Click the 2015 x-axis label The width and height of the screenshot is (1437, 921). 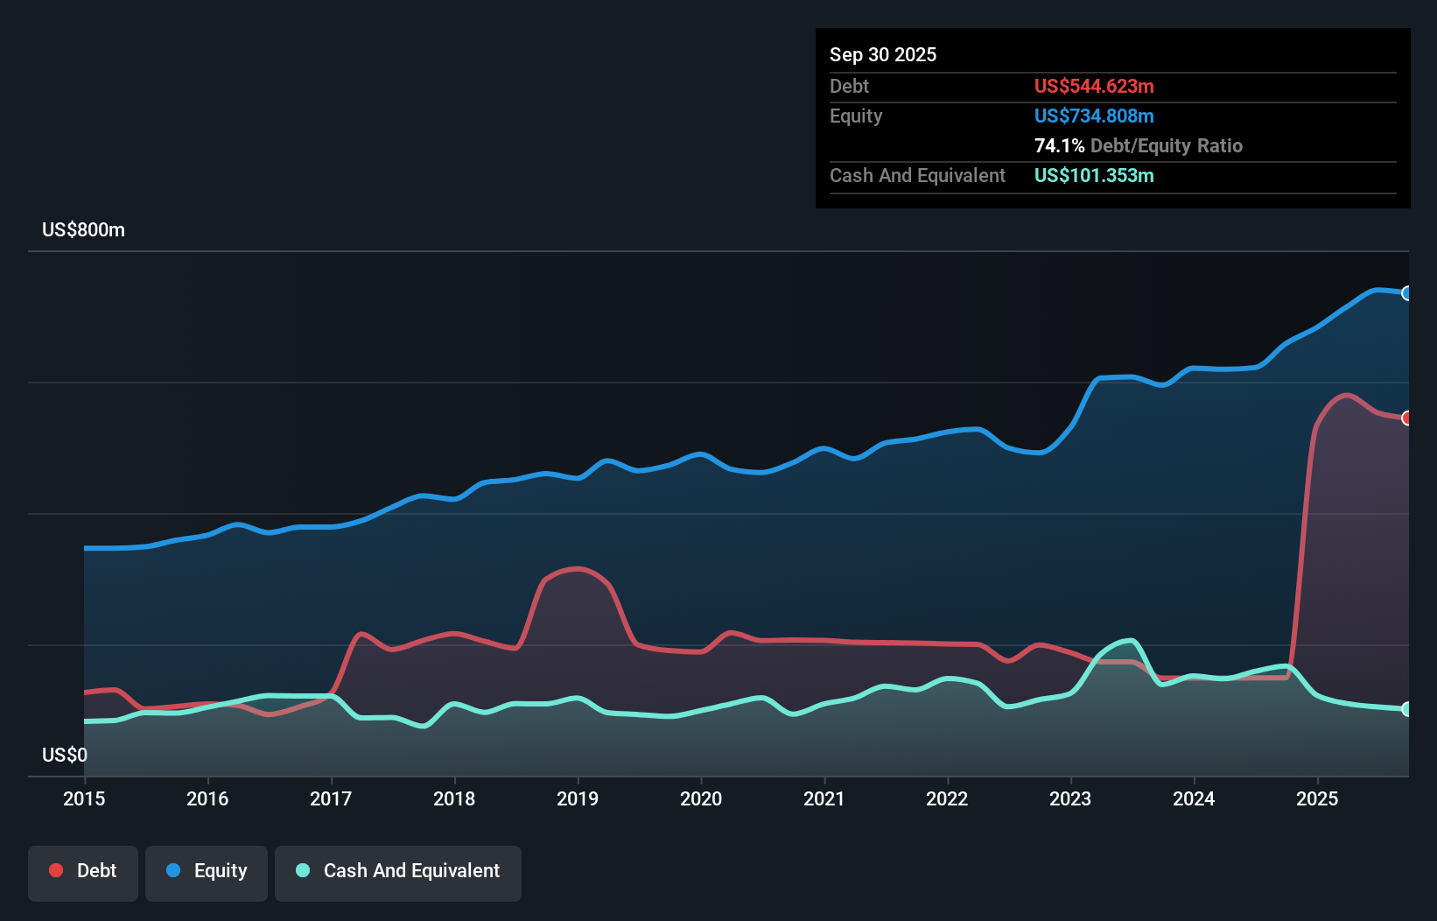pos(84,798)
